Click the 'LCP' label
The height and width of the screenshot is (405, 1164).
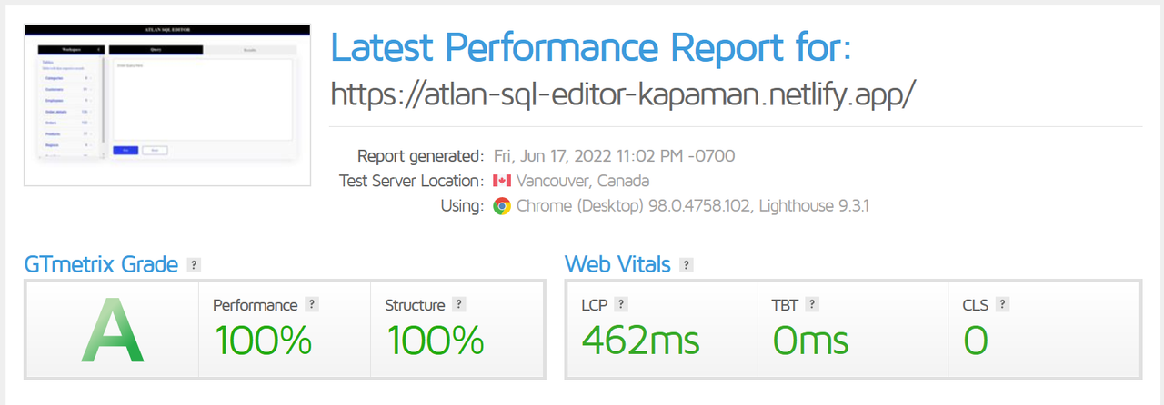click(595, 305)
